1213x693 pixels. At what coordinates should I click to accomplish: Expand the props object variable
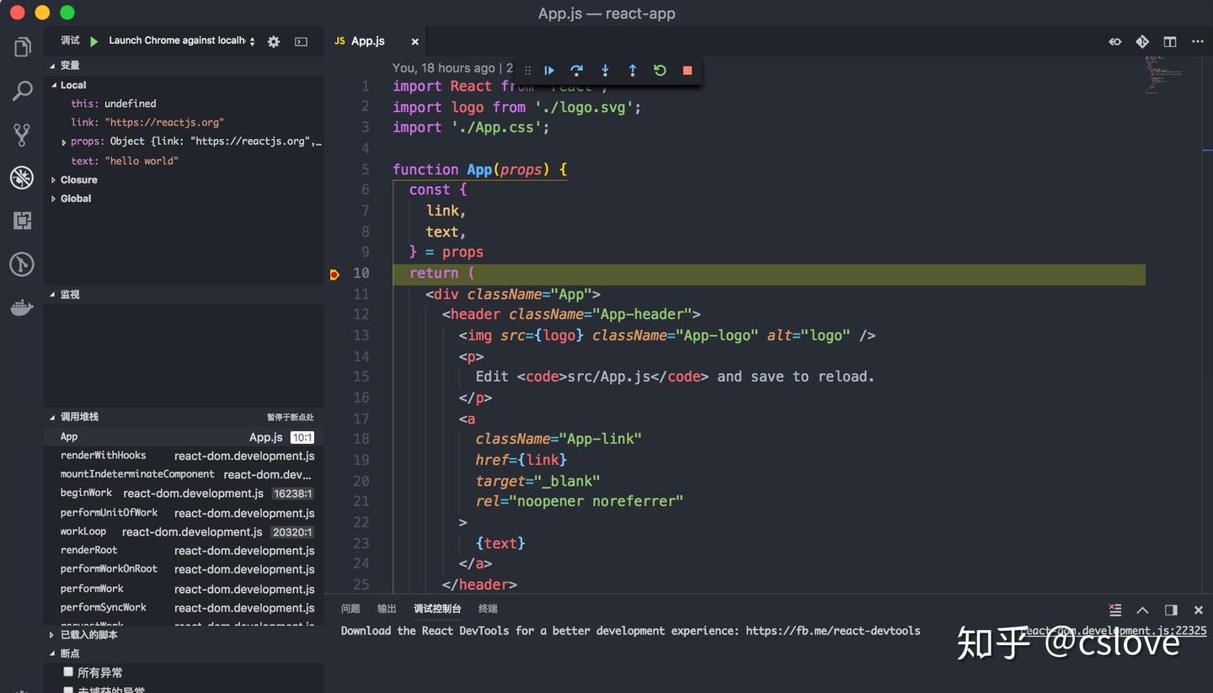[x=64, y=142]
